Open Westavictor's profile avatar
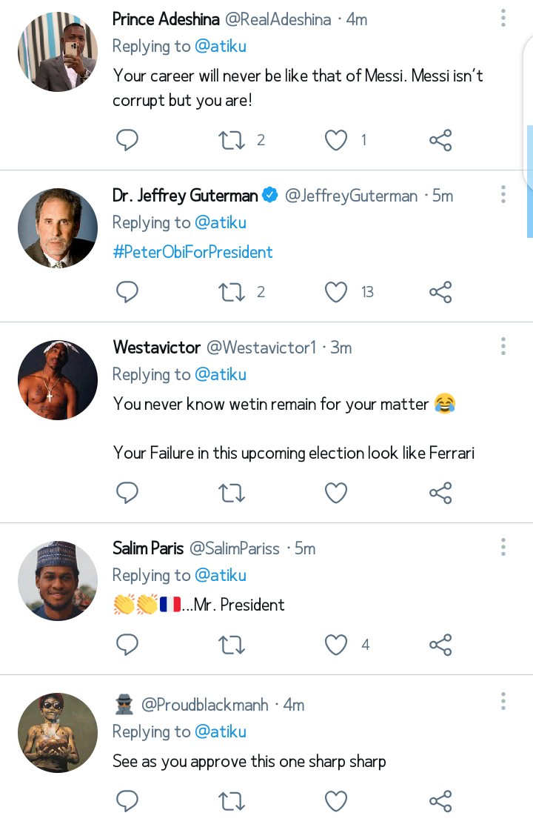 pos(58,380)
